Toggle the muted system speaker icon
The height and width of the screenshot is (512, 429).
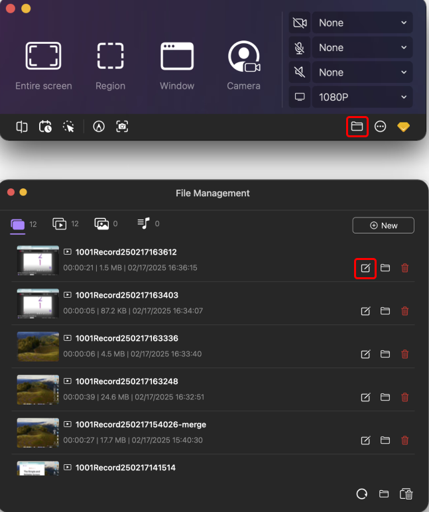[300, 72]
